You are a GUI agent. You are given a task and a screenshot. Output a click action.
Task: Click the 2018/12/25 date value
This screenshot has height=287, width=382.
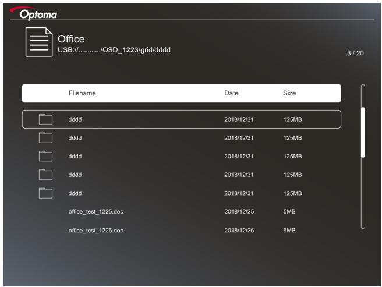[x=239, y=211]
